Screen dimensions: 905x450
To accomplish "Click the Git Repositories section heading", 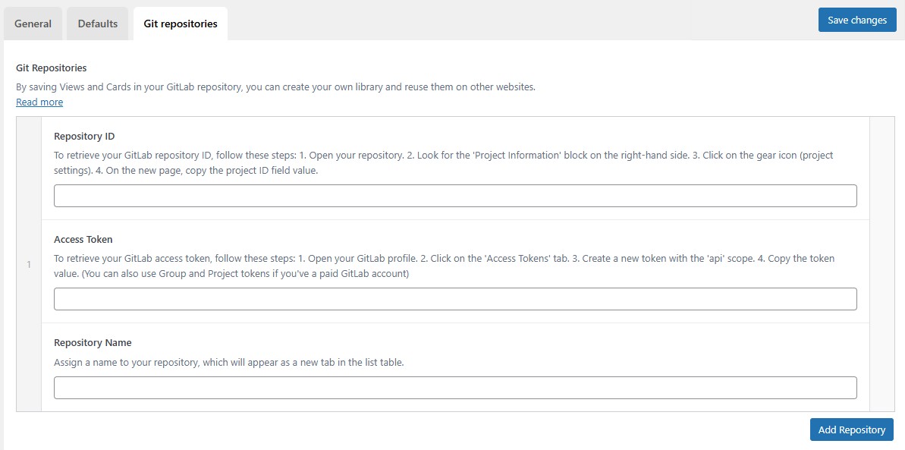I will click(x=52, y=68).
